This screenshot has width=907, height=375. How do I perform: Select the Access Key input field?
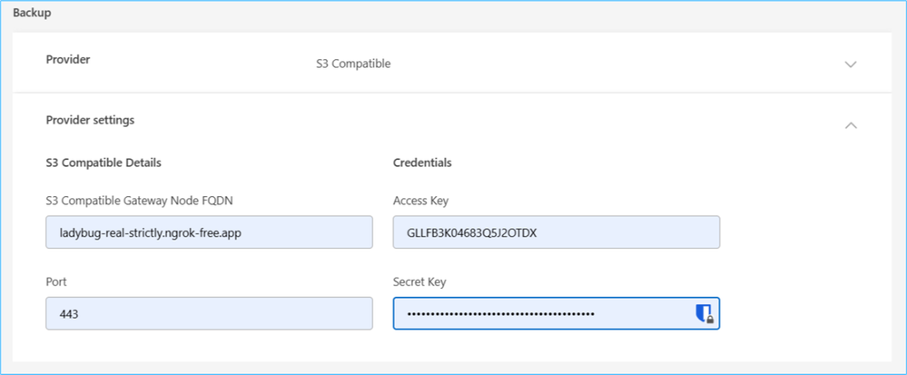[x=556, y=232]
